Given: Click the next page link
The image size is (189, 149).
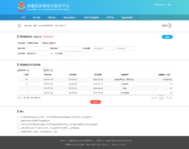Looking at the screenshot, I should click(169, 98).
